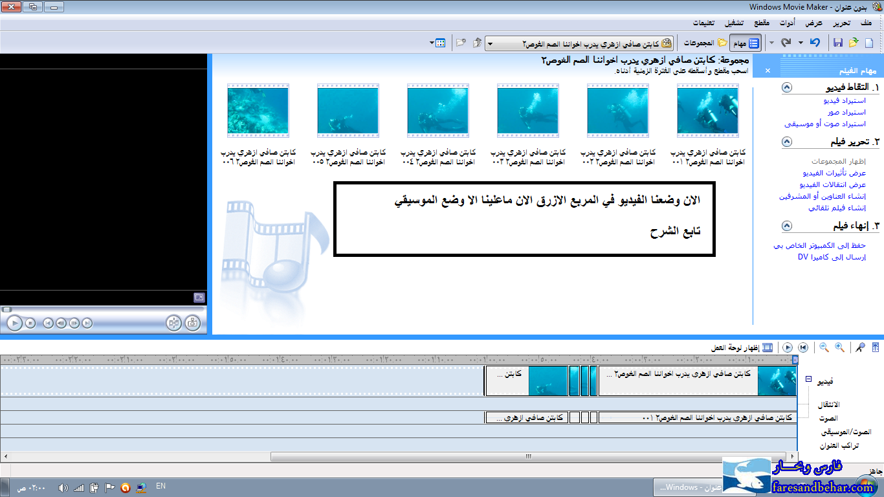
Task: Select the clip thumbnail ending in ٠٠٦
Action: [258, 111]
